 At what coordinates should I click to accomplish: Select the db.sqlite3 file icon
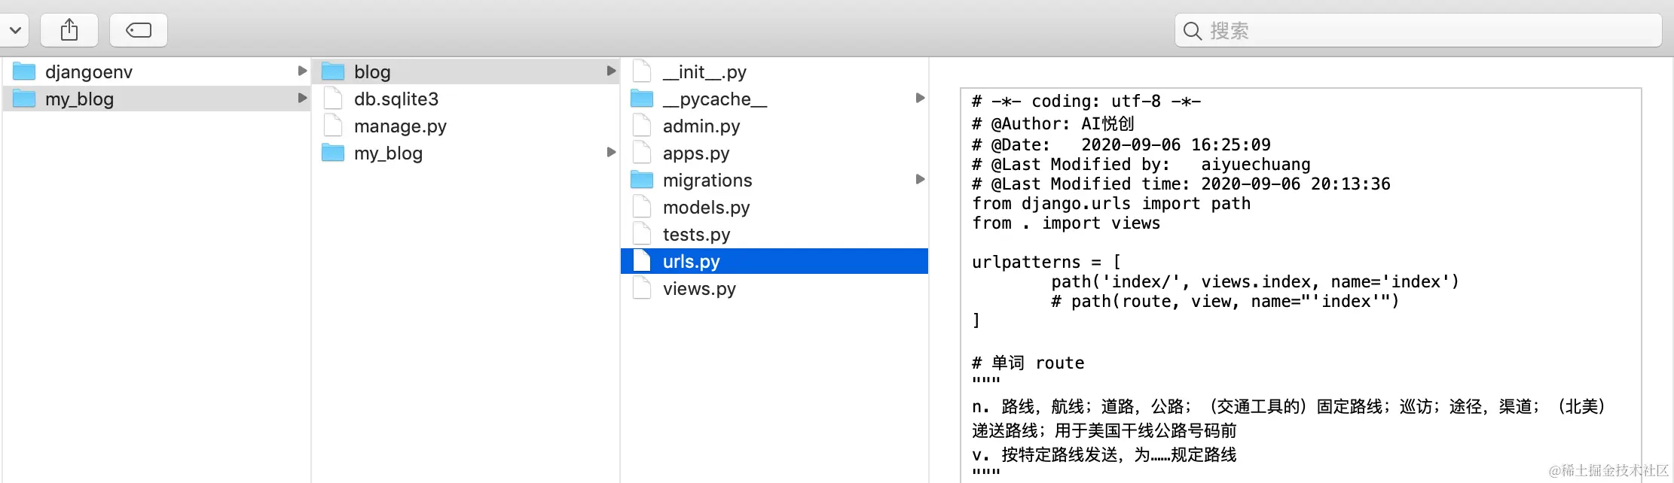[x=333, y=99]
